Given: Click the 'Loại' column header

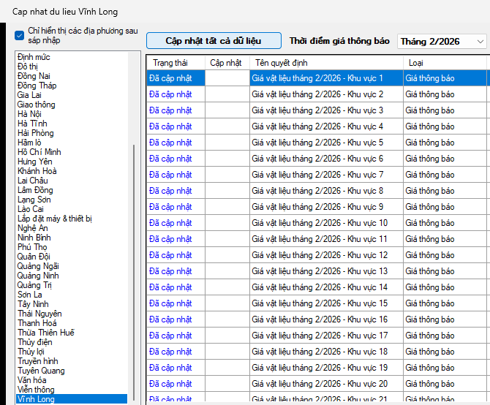Looking at the screenshot, I should [415, 63].
